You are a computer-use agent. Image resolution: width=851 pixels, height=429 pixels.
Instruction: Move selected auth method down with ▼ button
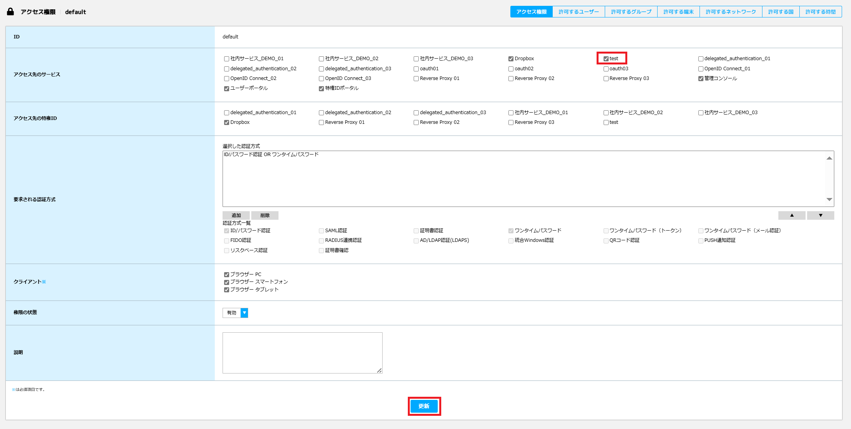820,215
